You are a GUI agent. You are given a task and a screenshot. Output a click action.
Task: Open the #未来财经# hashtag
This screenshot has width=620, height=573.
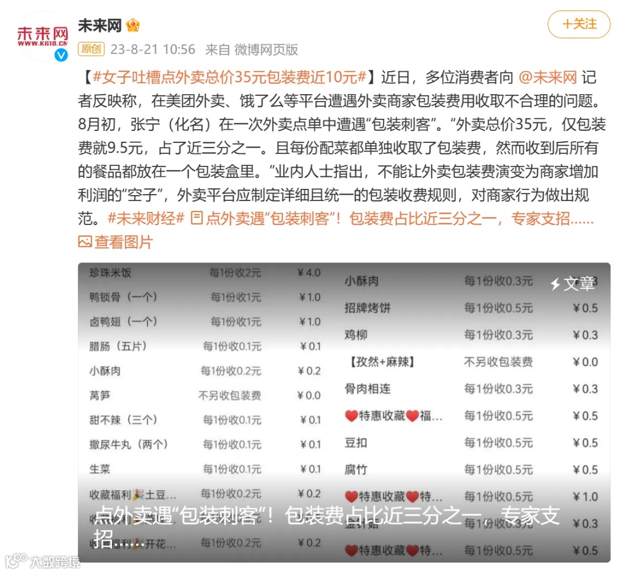pos(146,218)
